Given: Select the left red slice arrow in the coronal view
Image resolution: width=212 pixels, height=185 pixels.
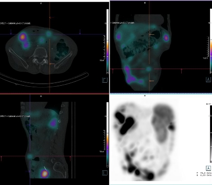Looking at the screenshot, I should (113, 71).
